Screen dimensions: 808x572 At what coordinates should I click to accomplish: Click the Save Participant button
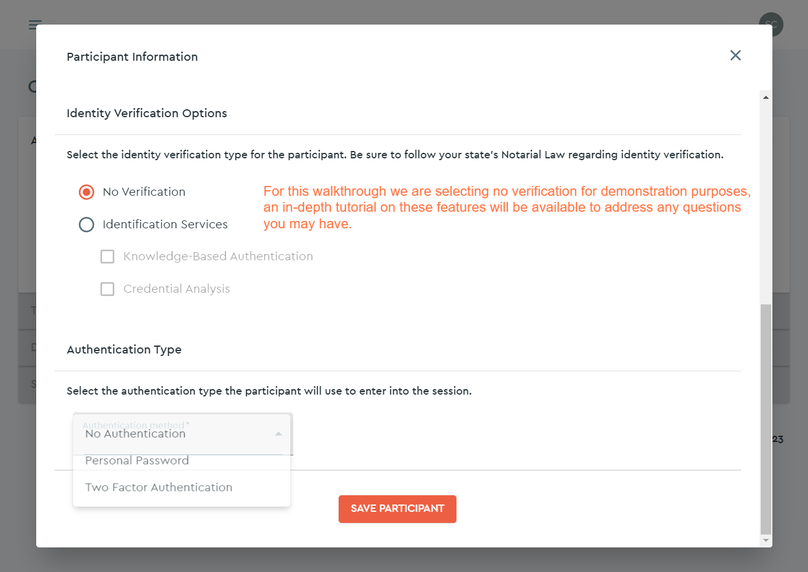(398, 509)
